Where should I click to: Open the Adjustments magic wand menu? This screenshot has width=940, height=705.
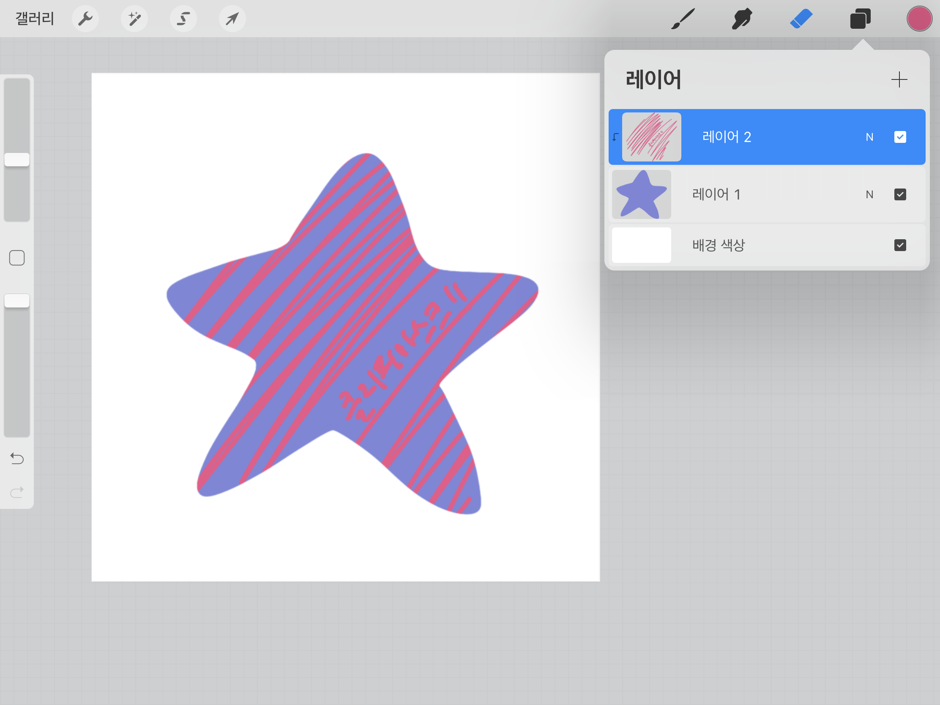(x=134, y=19)
